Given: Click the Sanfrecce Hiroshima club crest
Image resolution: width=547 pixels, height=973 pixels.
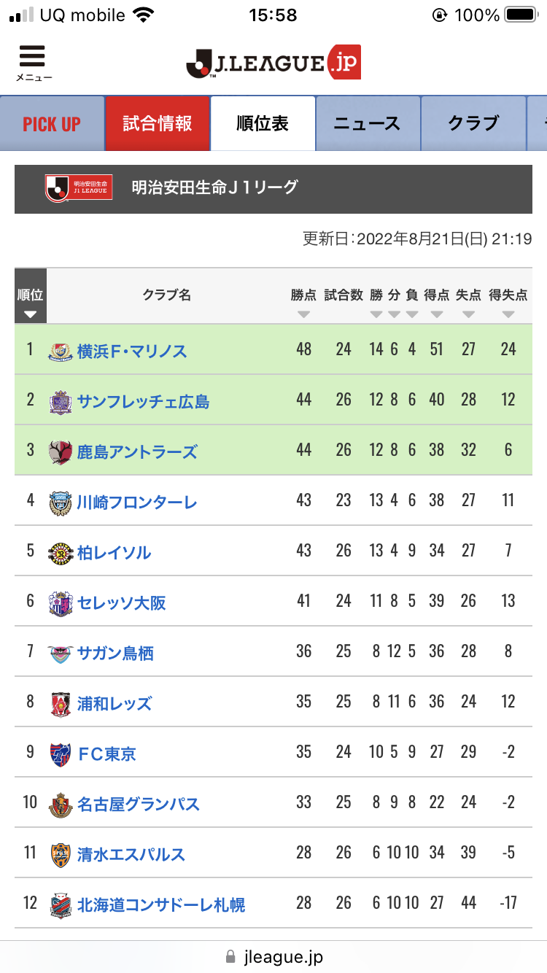Looking at the screenshot, I should click(x=61, y=401).
